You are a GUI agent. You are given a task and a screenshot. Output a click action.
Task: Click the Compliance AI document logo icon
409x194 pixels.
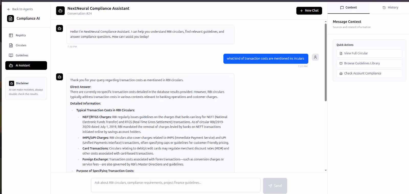[x=10, y=19]
